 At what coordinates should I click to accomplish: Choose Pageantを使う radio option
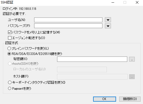tap(10, 88)
